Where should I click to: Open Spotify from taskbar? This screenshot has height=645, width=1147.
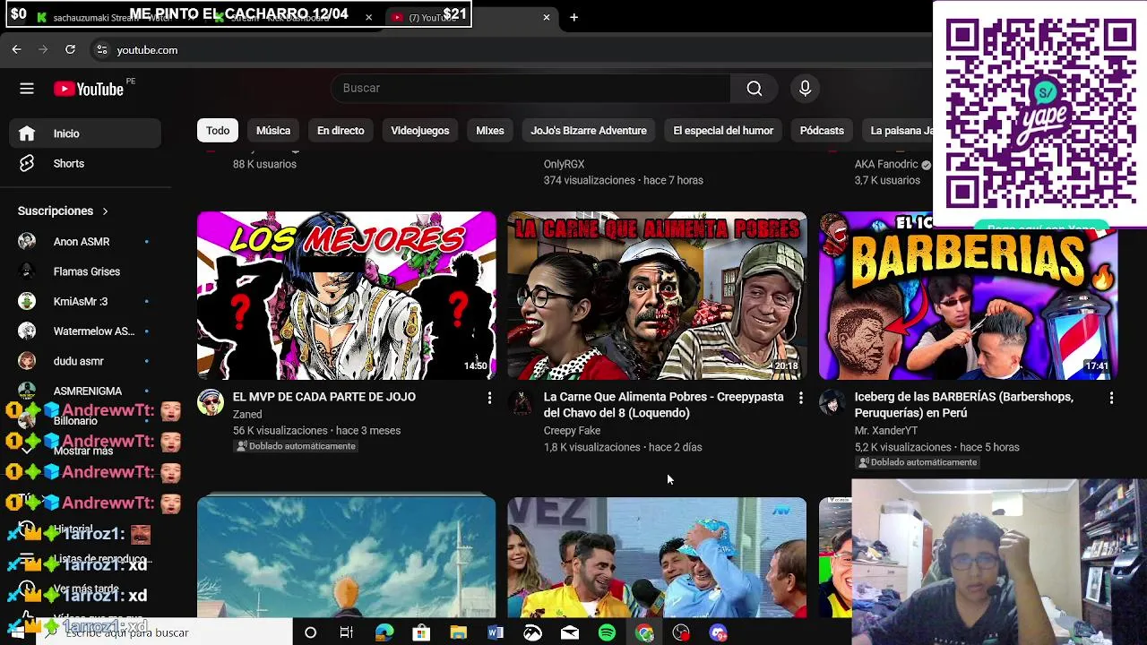coord(607,632)
